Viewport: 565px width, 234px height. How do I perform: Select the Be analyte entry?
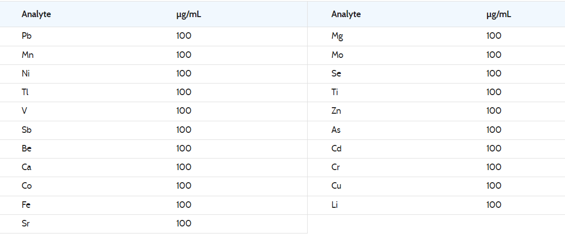click(26, 148)
